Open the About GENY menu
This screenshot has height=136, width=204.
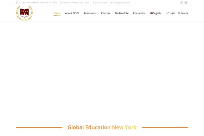pos(72,13)
